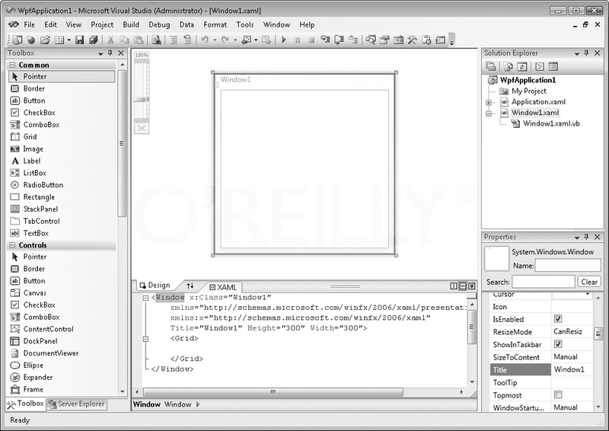Toggle the ShowInTaskbar checkbox
The image size is (609, 431).
pos(558,344)
